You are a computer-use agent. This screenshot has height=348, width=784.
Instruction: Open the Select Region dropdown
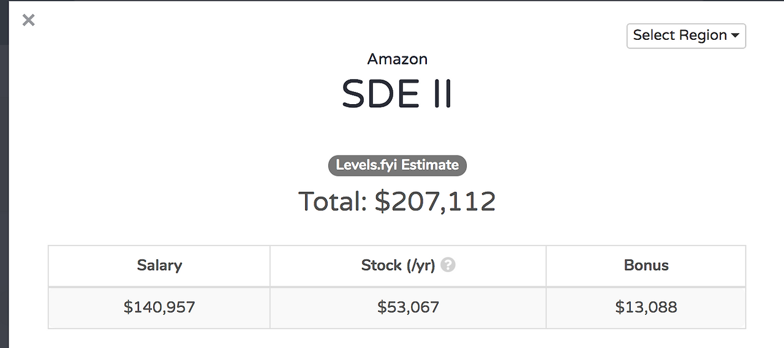(x=685, y=36)
